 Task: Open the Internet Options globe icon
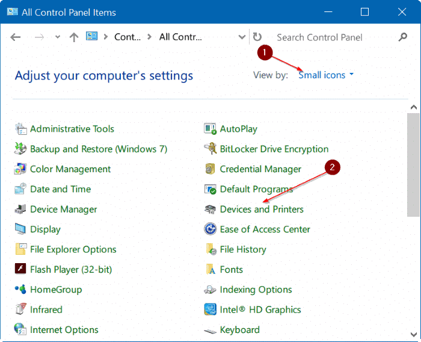(20, 329)
